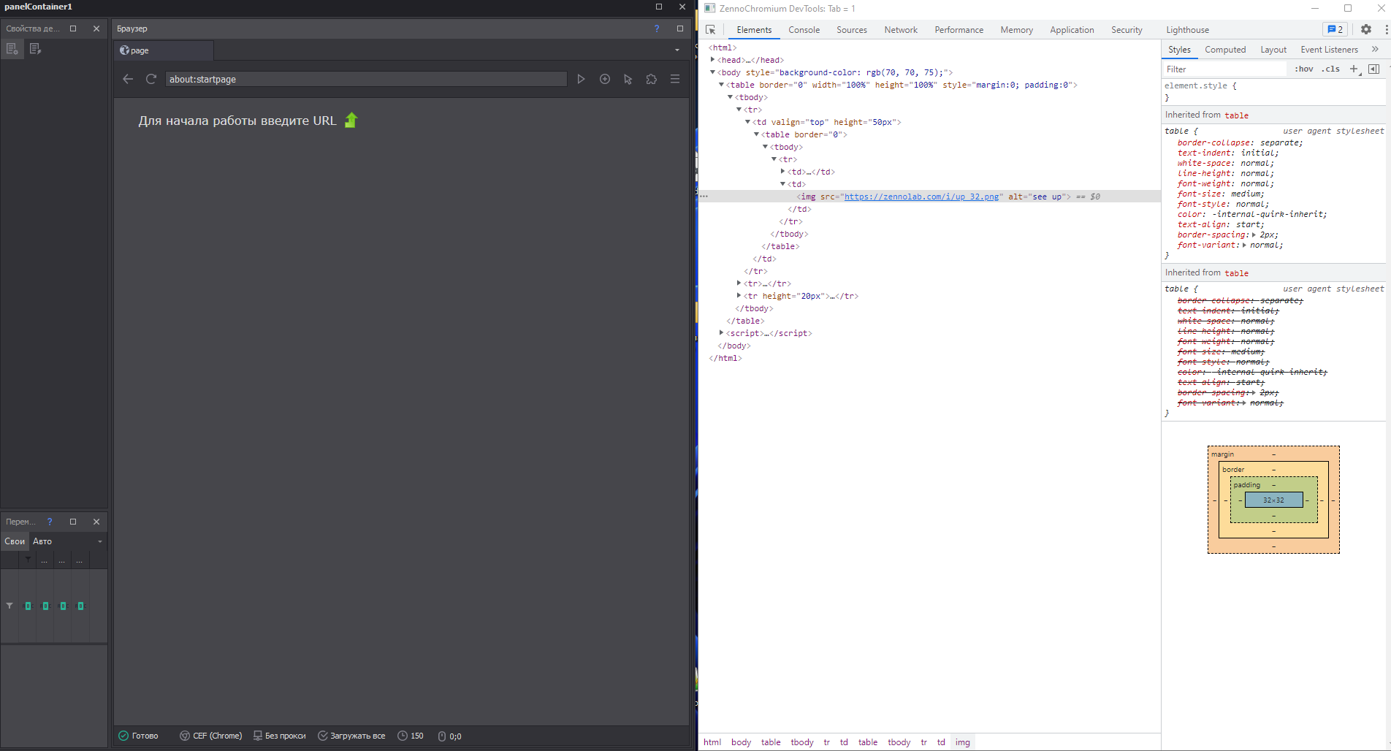This screenshot has width=1391, height=751.
Task: Expand the border-spacing property in the first table rule
Action: (x=1254, y=235)
